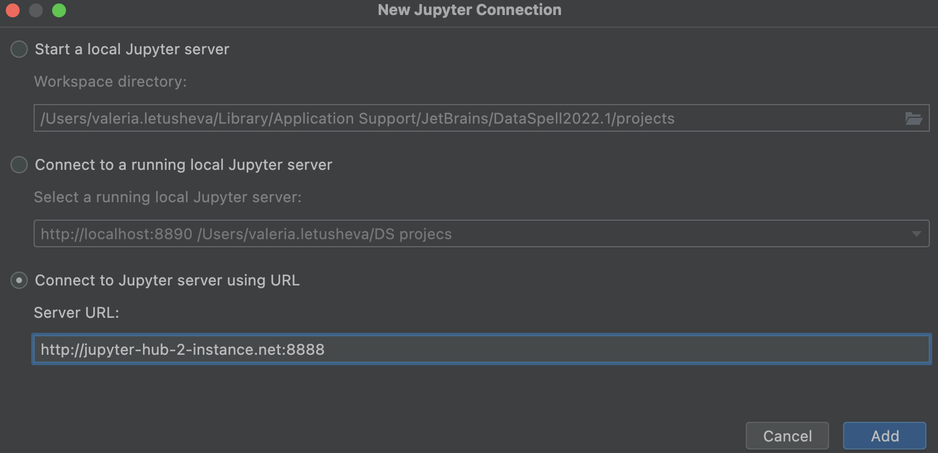938x453 pixels.
Task: Click the 'New Jupyter Connection' title bar
Action: [x=469, y=10]
